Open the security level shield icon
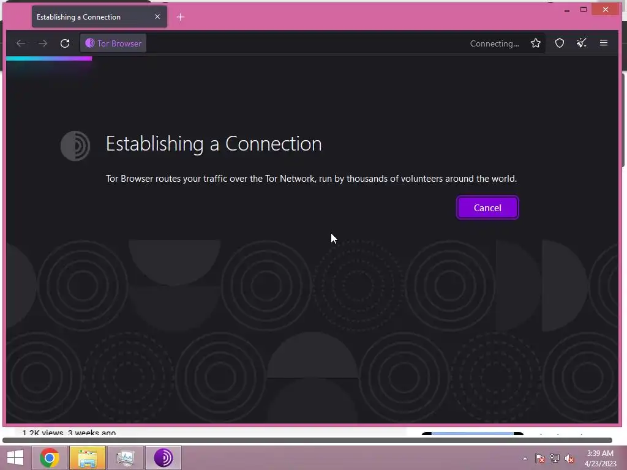Viewport: 627px width, 470px height. pyautogui.click(x=560, y=43)
